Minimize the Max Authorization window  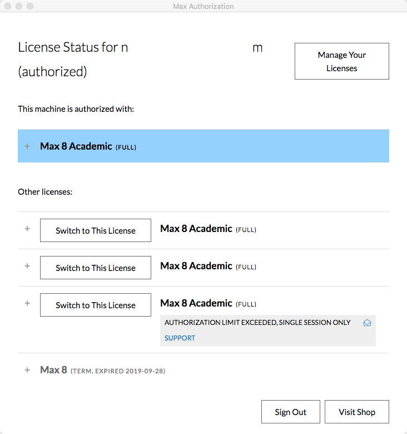pos(19,6)
